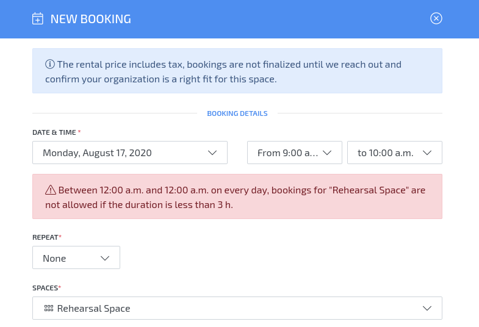This screenshot has height=327, width=479.
Task: Click the grid icon beside Rehearsal Space
Action: click(x=49, y=309)
